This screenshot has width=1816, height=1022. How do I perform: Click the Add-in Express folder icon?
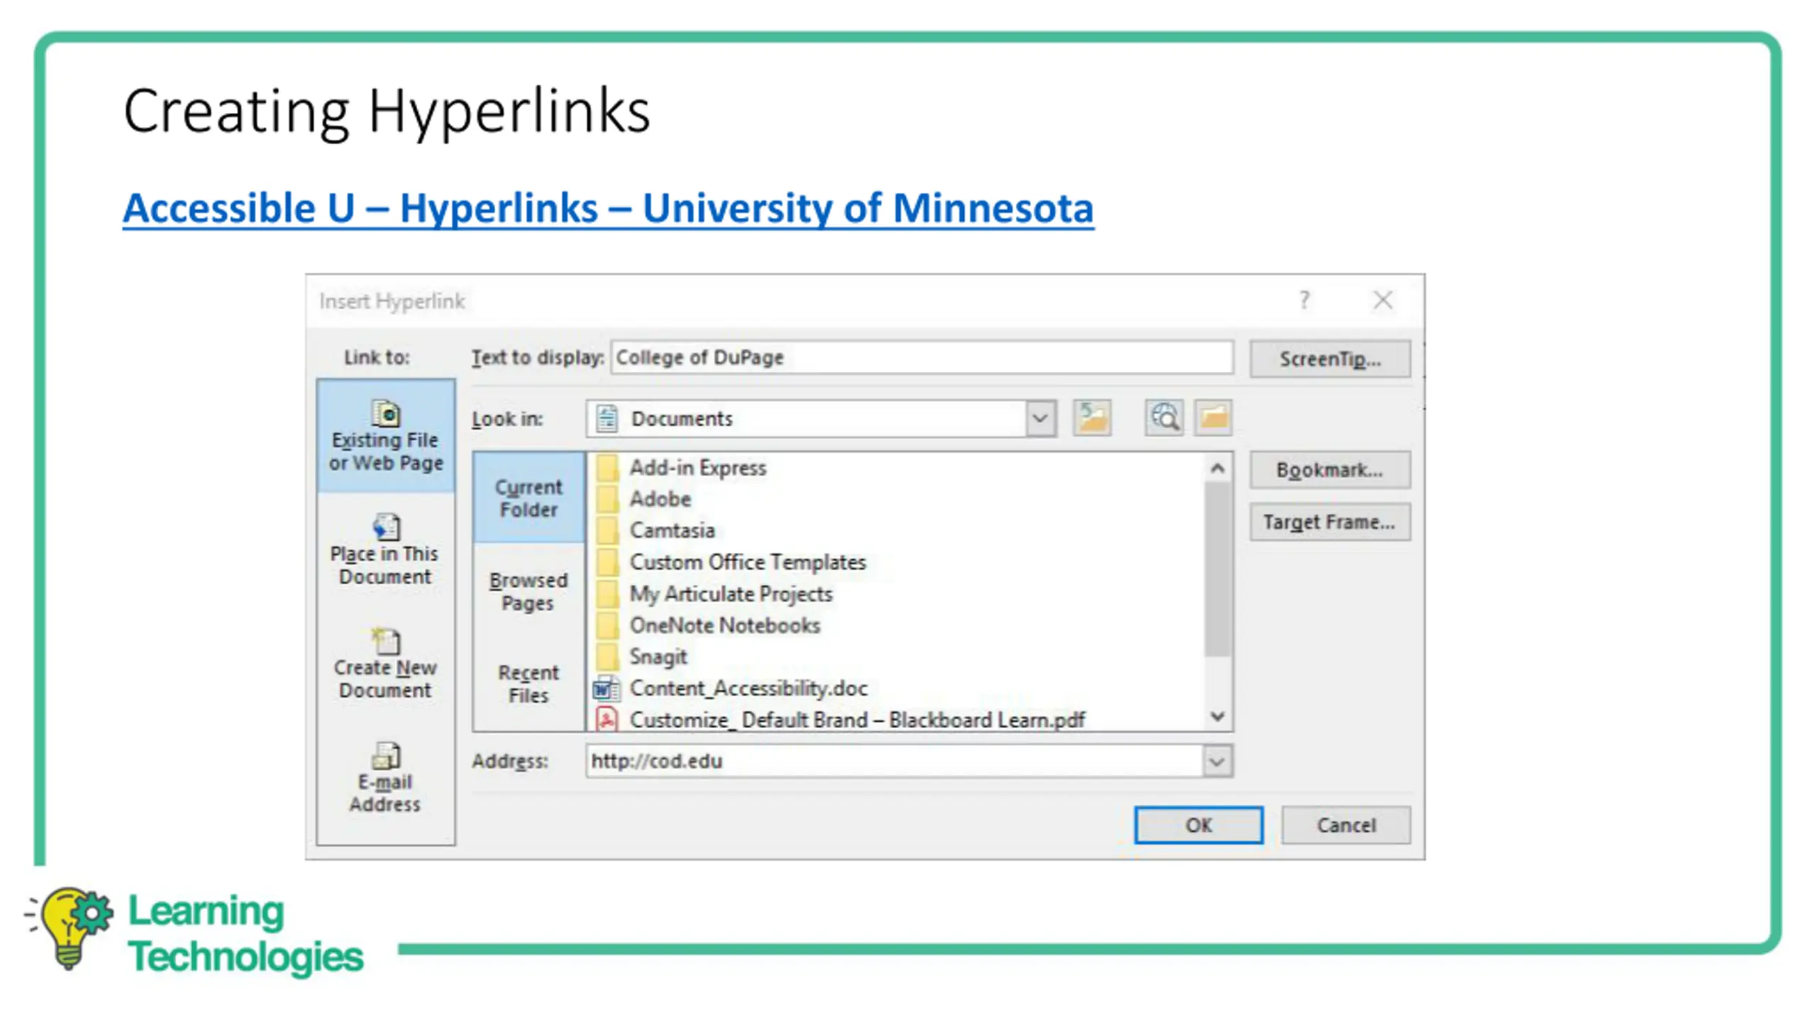click(x=607, y=468)
